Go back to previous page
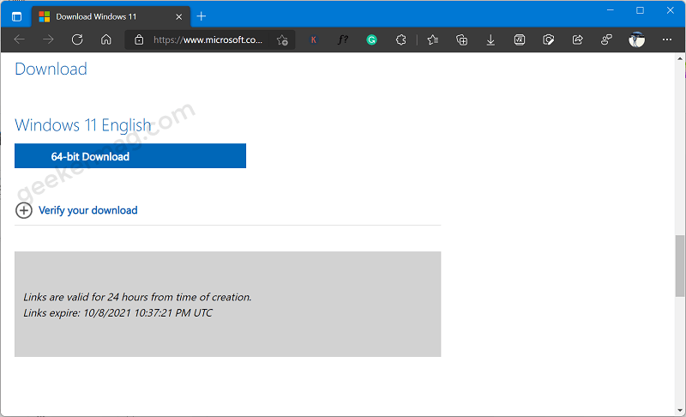Image resolution: width=686 pixels, height=417 pixels. [19, 39]
